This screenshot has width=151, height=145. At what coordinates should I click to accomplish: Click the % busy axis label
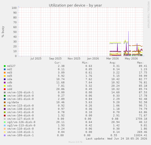pyautogui.click(x=3, y=32)
